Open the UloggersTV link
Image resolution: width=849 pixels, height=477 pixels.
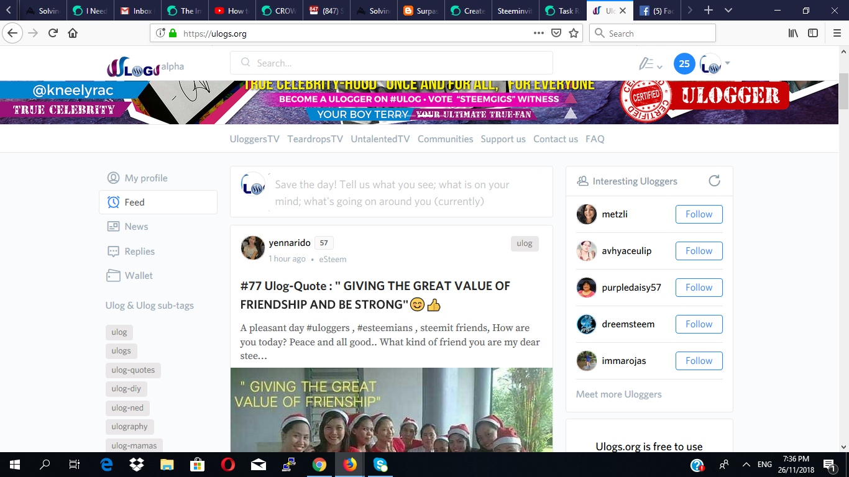pyautogui.click(x=255, y=139)
